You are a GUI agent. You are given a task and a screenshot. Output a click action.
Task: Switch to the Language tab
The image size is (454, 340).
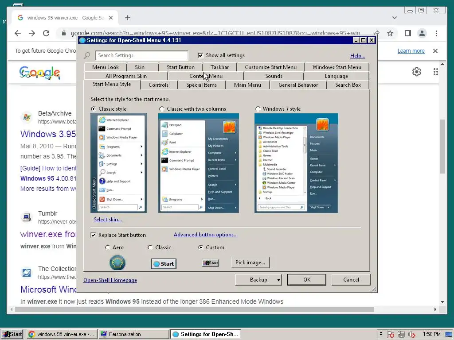pos(336,76)
